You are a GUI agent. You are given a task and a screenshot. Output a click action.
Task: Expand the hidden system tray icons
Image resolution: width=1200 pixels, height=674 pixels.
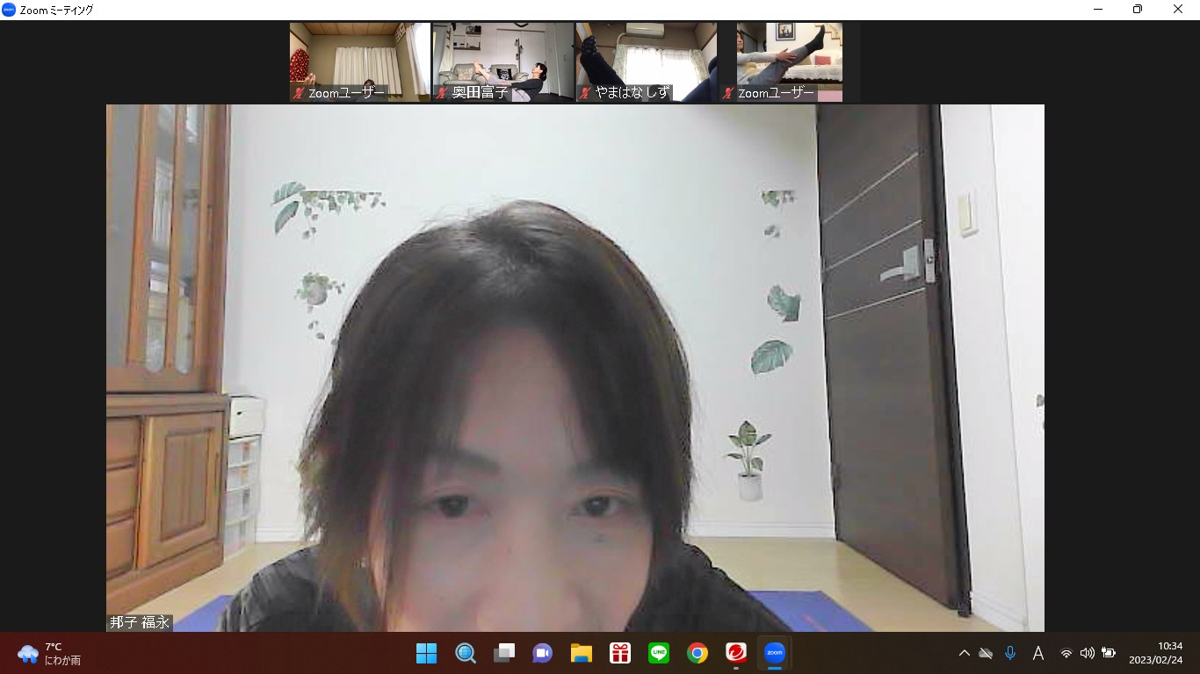pyautogui.click(x=964, y=653)
